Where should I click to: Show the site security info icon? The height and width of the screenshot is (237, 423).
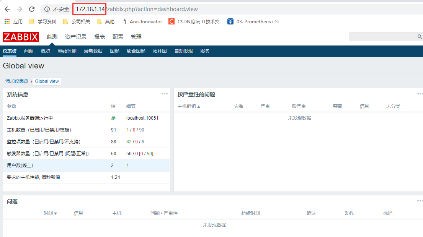(47, 9)
